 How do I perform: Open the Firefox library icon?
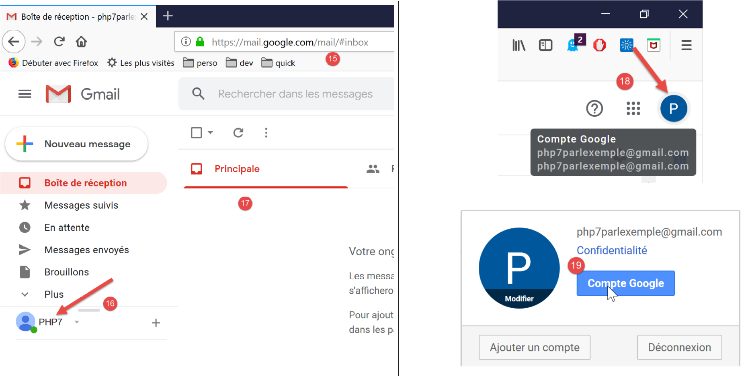pyautogui.click(x=518, y=45)
